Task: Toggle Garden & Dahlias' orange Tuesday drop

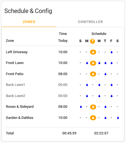Action: pyautogui.click(x=93, y=118)
